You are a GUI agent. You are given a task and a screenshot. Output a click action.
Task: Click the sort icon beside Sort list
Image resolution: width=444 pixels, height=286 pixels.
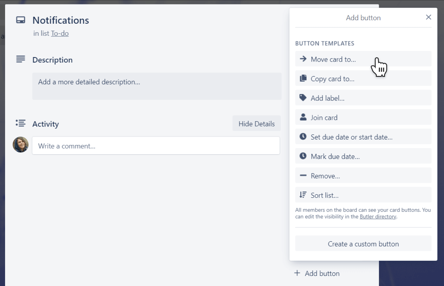(x=303, y=195)
